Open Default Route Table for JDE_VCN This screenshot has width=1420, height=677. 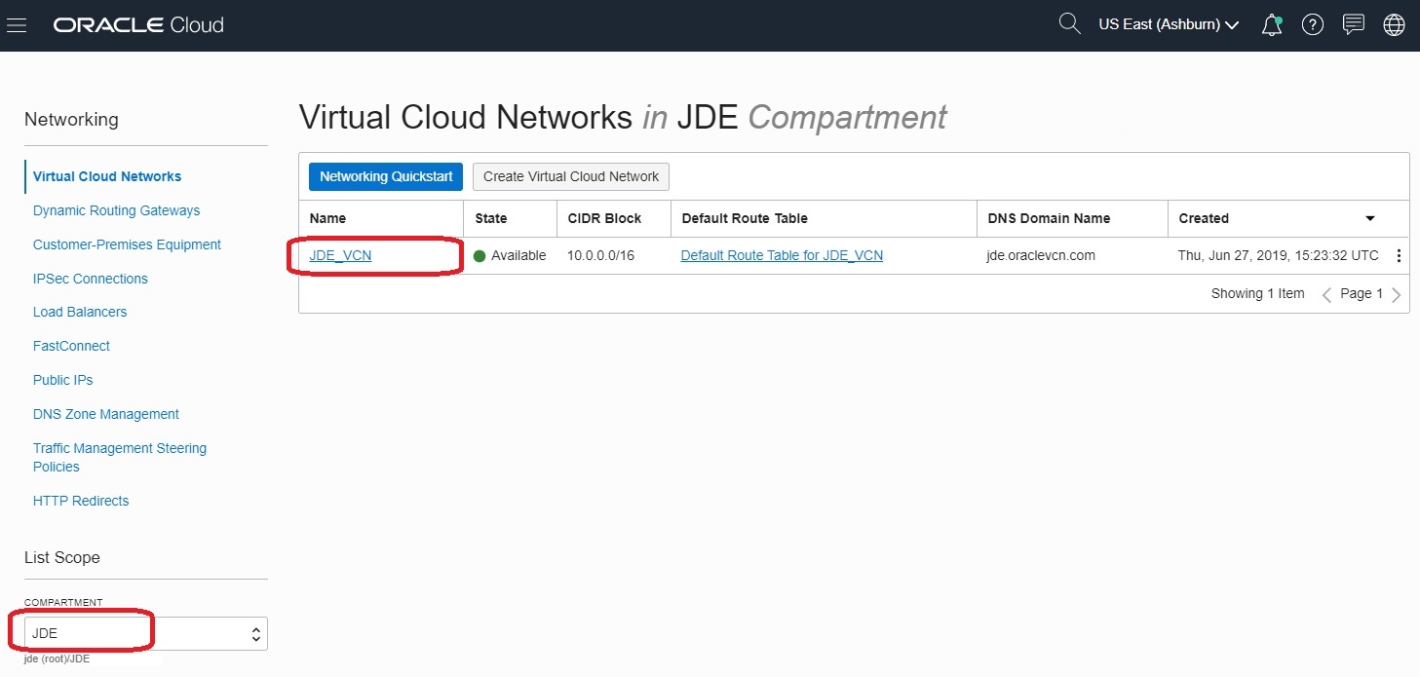point(782,255)
